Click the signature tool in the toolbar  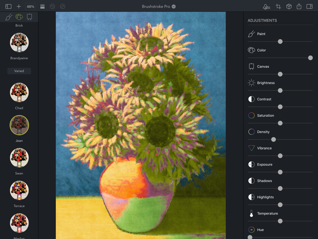coord(266,6)
